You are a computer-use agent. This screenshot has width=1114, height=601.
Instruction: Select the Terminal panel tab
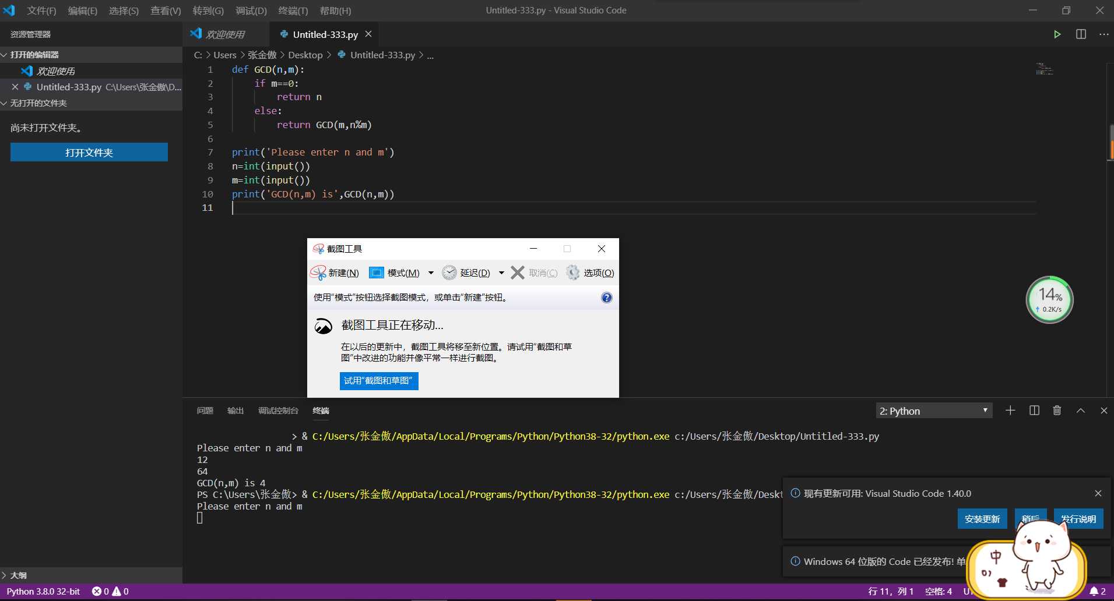[321, 411]
